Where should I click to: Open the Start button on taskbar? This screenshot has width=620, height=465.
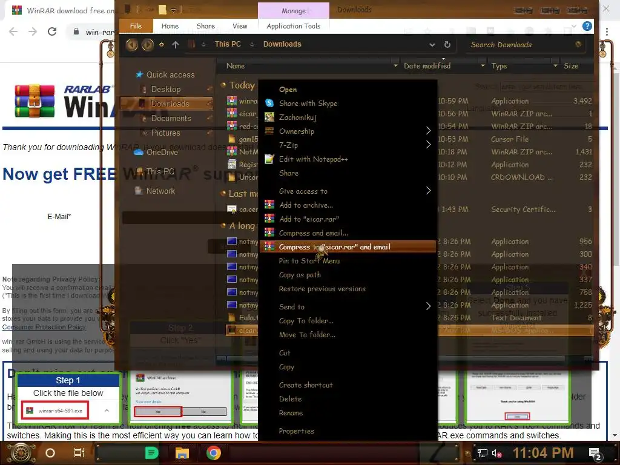21,453
